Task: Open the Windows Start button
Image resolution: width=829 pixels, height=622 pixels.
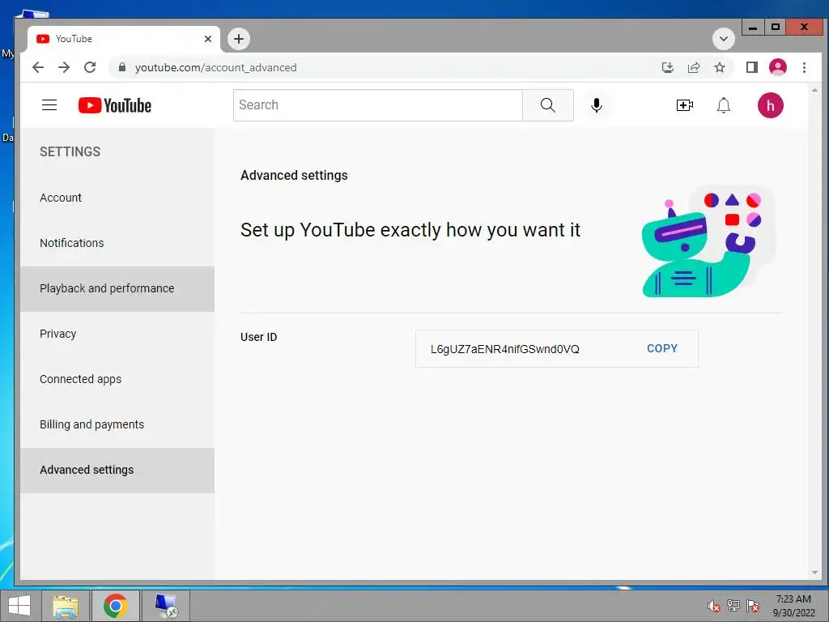Action: point(19,606)
